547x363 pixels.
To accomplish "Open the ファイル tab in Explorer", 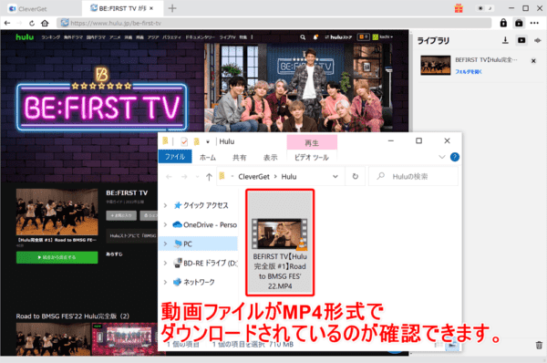I will point(175,157).
